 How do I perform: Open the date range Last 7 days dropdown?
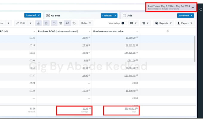(x=171, y=7)
